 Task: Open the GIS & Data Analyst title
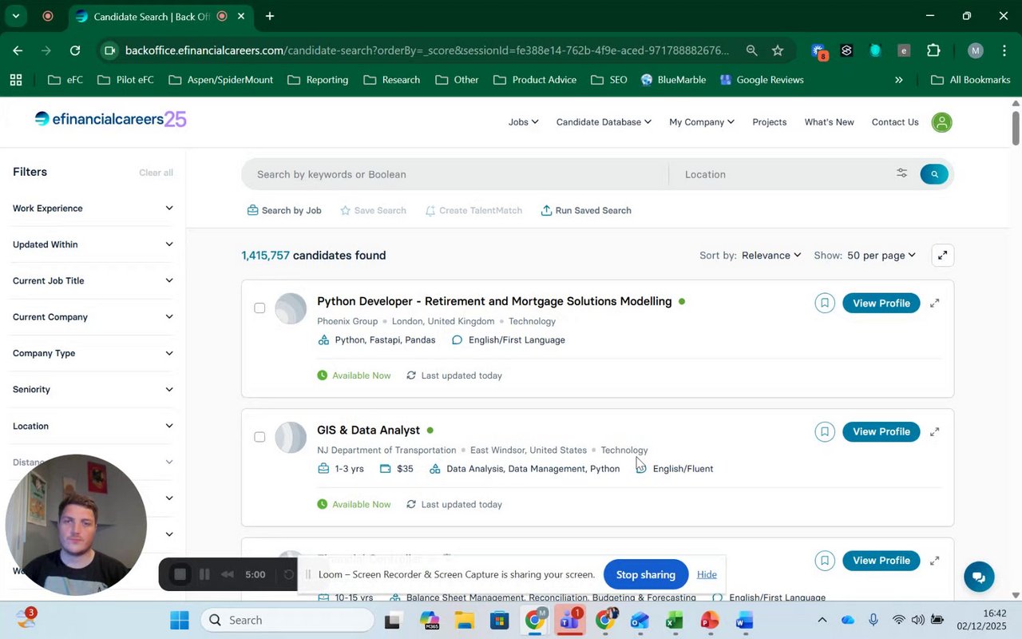(x=368, y=430)
